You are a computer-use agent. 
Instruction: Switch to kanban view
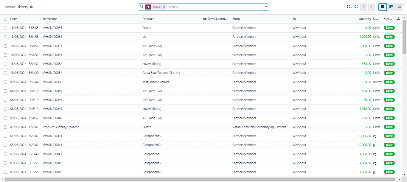point(391,7)
